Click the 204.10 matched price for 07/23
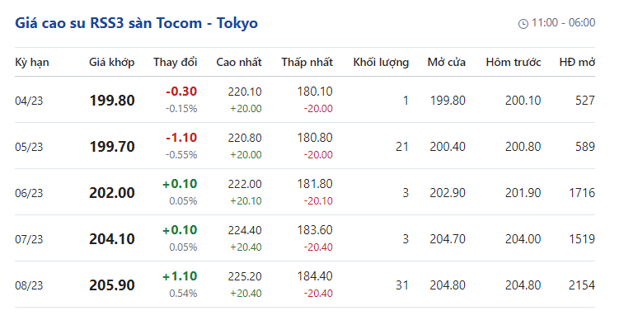Viewport: 619px width, 320px height. click(112, 239)
